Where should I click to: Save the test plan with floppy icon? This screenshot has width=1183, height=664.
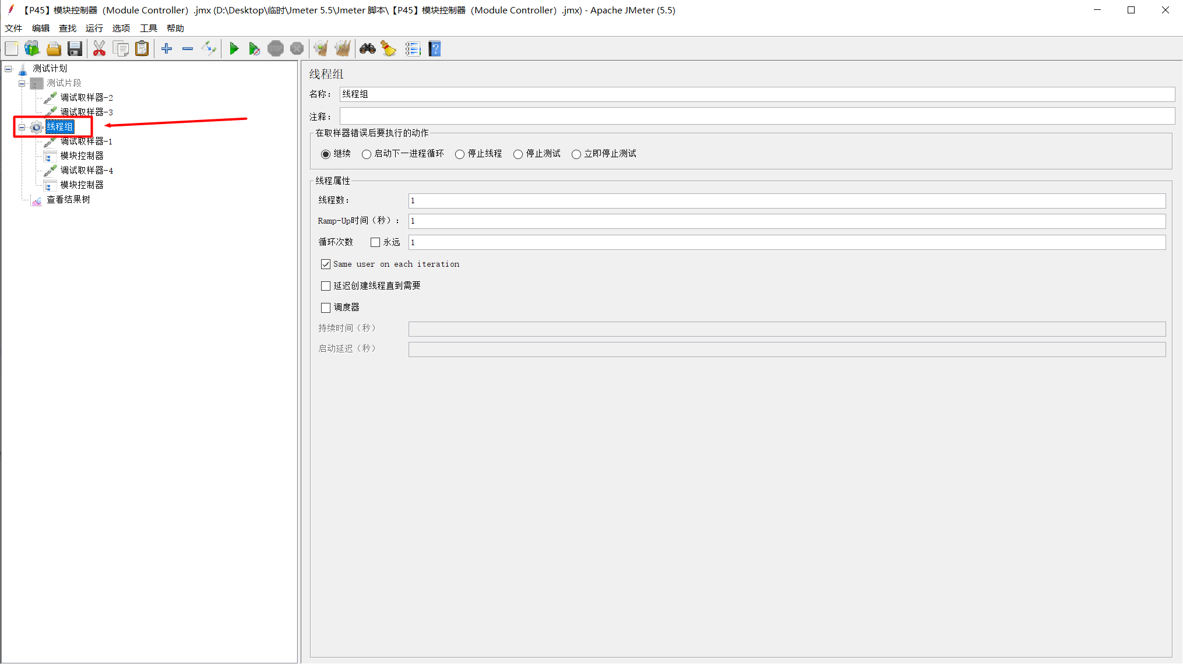(x=75, y=49)
